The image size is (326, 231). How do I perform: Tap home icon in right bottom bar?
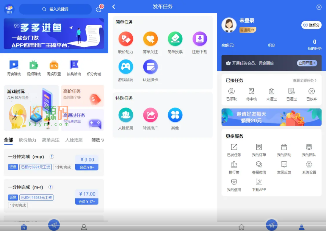click(x=242, y=227)
